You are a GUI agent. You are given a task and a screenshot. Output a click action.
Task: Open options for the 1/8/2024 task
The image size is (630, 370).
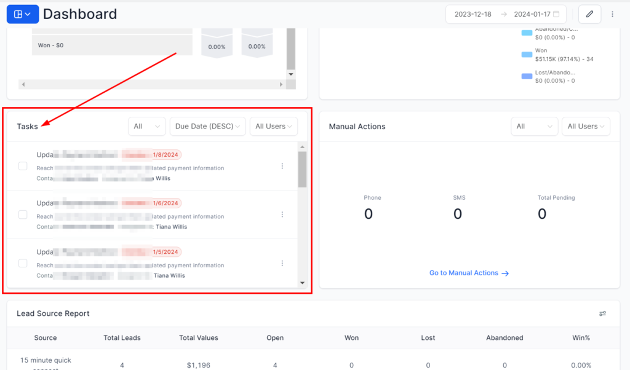point(282,166)
